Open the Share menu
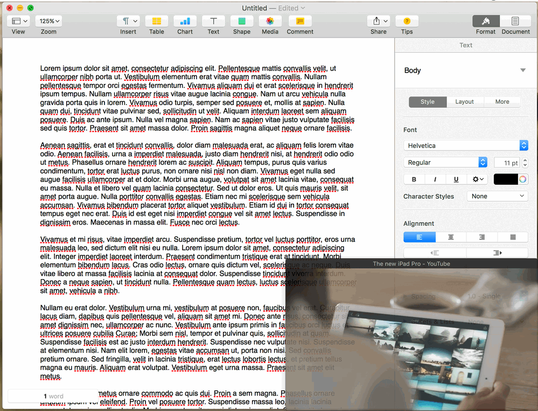 (x=379, y=21)
